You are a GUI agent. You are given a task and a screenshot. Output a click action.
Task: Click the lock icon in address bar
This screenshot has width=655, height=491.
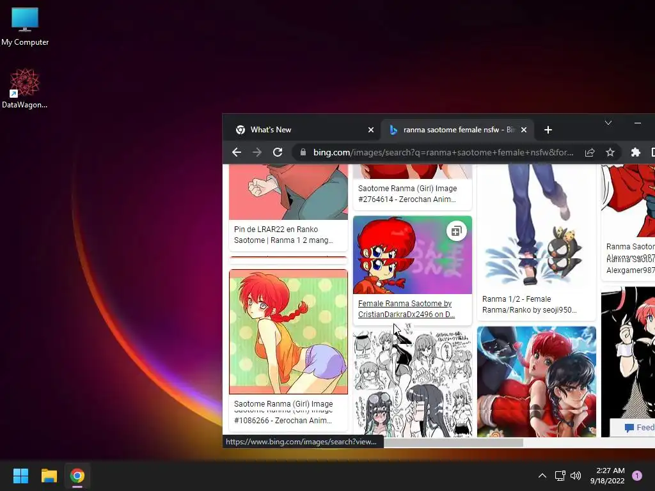coord(303,152)
